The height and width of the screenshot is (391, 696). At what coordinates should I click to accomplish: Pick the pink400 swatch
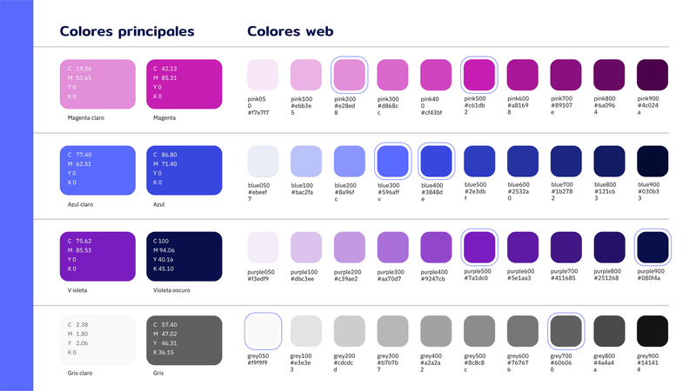[436, 75]
